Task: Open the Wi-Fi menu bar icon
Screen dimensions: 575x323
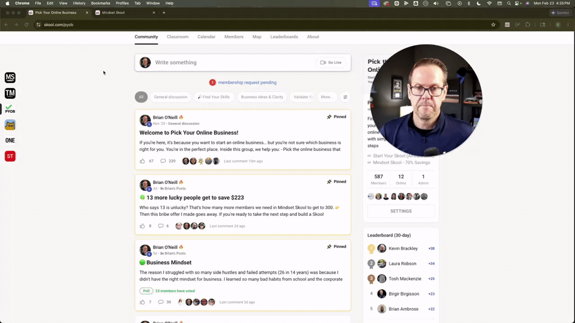Action: [x=489, y=3]
